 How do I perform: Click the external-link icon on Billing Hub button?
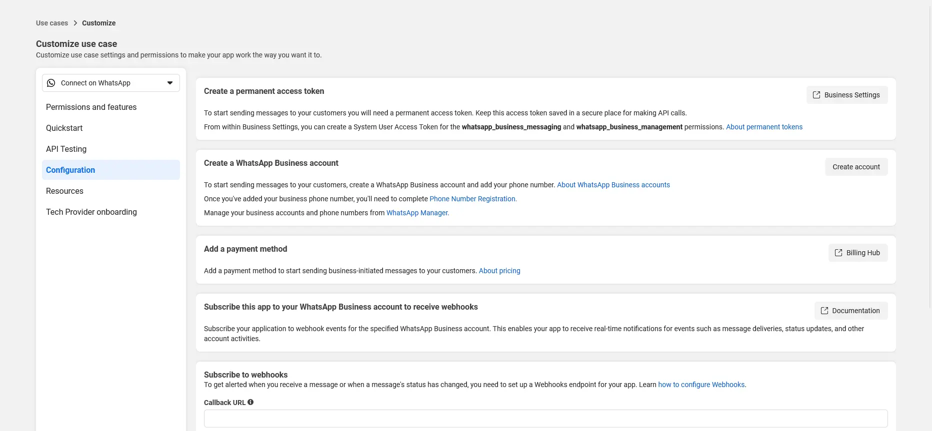coord(838,253)
